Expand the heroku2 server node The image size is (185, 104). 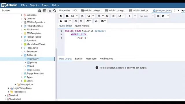(x=5, y=95)
